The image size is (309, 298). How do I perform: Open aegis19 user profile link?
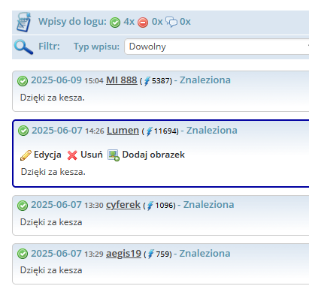[123, 254]
